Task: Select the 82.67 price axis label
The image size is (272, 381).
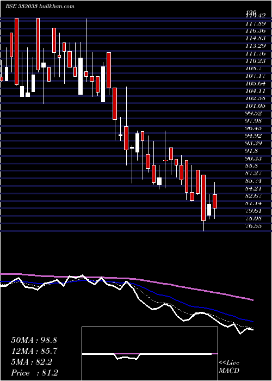Action: point(255,196)
